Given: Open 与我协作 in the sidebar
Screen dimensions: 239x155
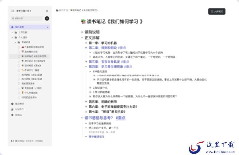Looking at the screenshot, I should click(x=20, y=109).
